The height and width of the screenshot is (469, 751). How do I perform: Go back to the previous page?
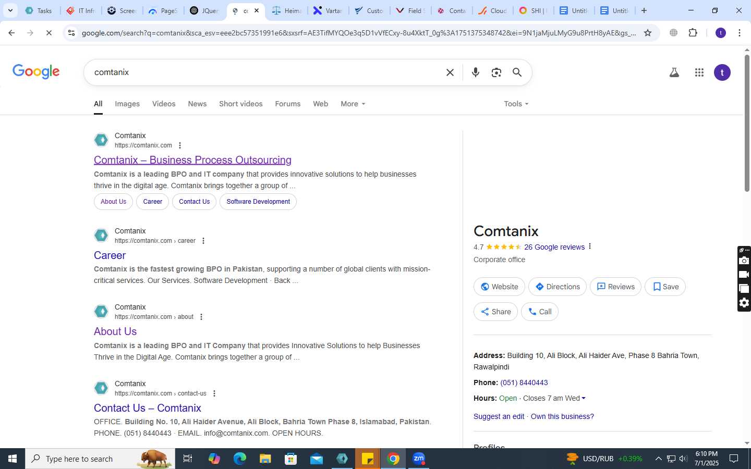(x=11, y=33)
